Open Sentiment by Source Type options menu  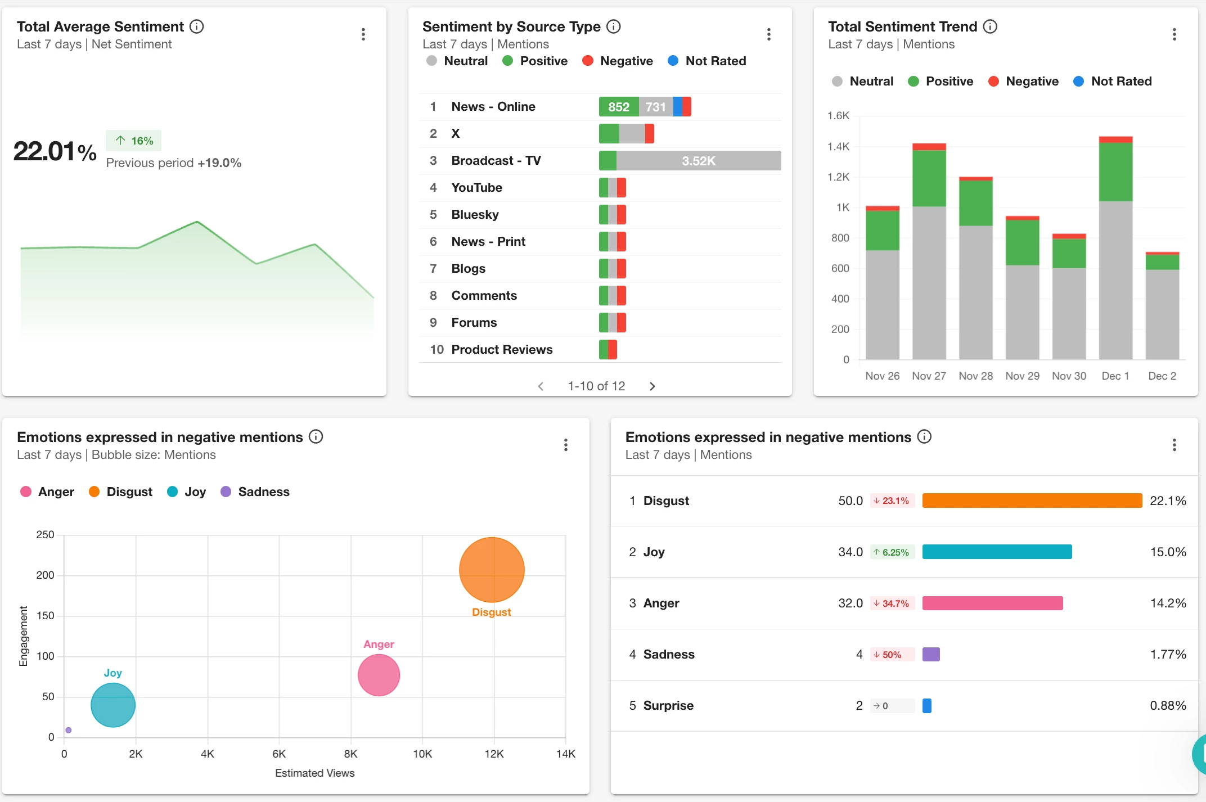tap(768, 34)
